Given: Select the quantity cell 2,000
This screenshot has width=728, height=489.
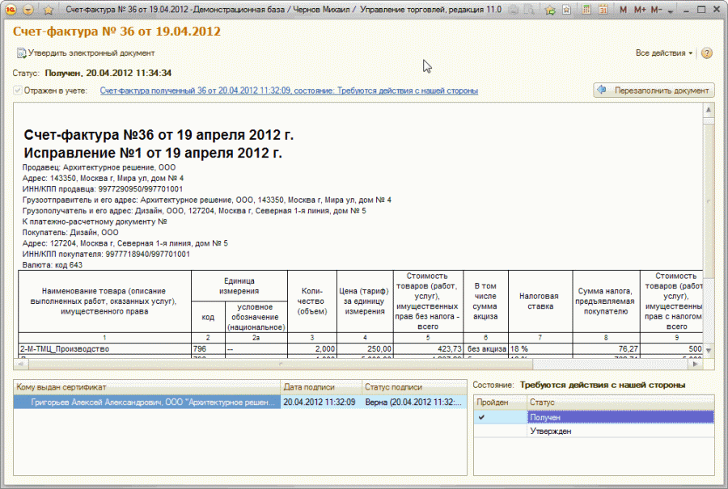Looking at the screenshot, I should tap(312, 349).
